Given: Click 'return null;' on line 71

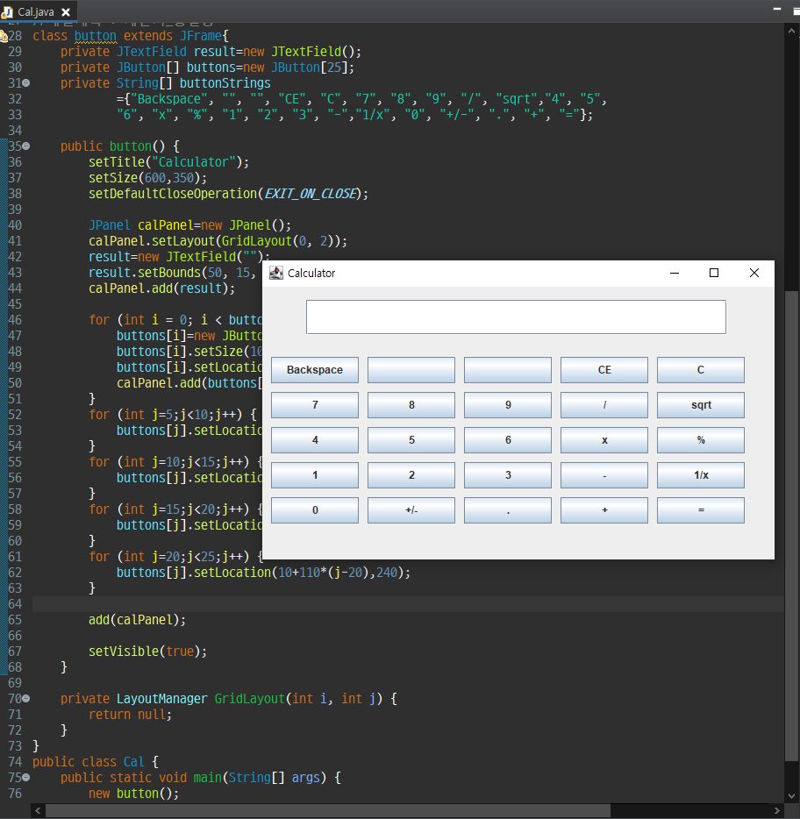Looking at the screenshot, I should click(x=130, y=715).
